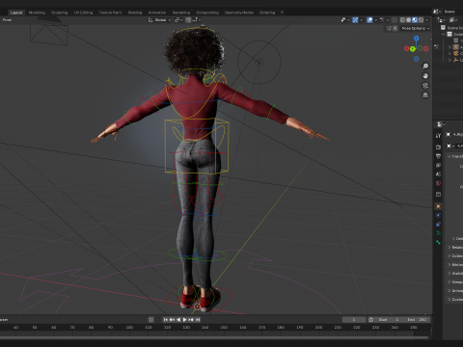Select solid viewport shading
This screenshot has width=463, height=347.
(409, 20)
